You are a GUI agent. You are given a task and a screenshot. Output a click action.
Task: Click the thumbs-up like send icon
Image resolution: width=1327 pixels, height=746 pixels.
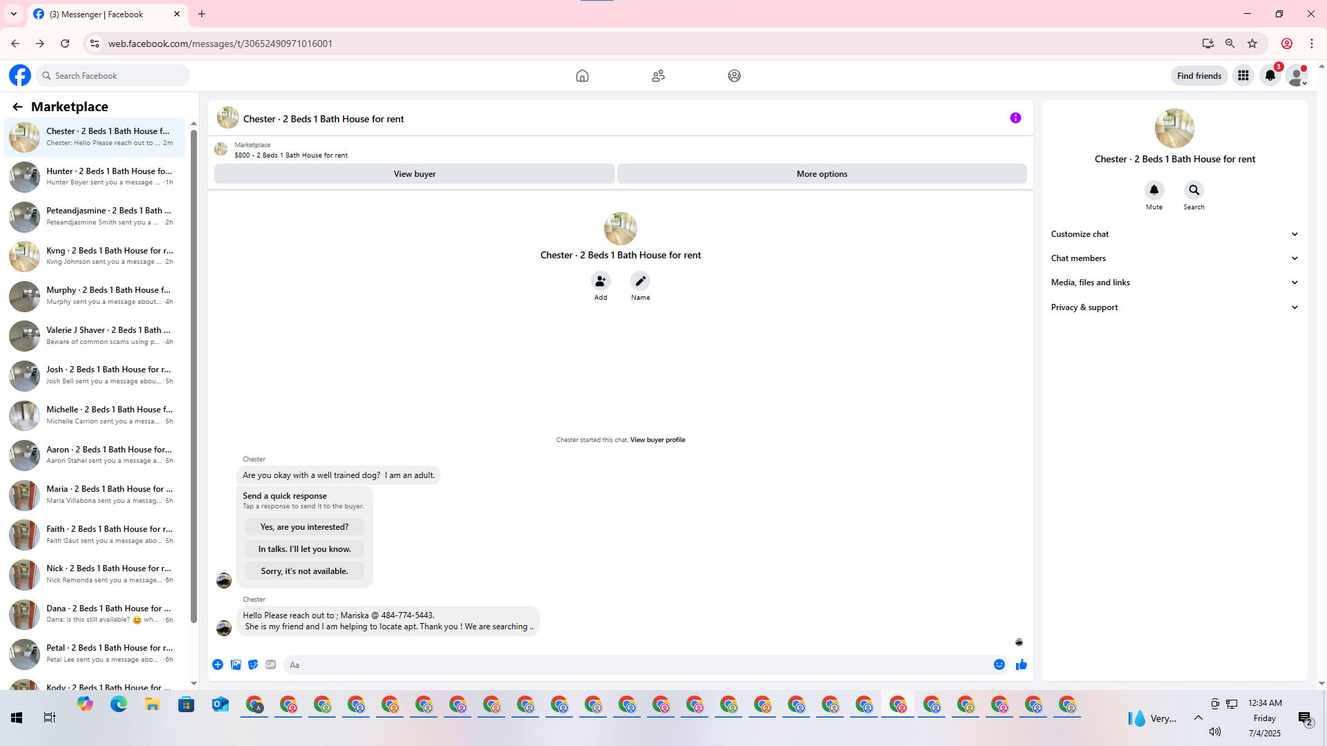tap(1021, 664)
